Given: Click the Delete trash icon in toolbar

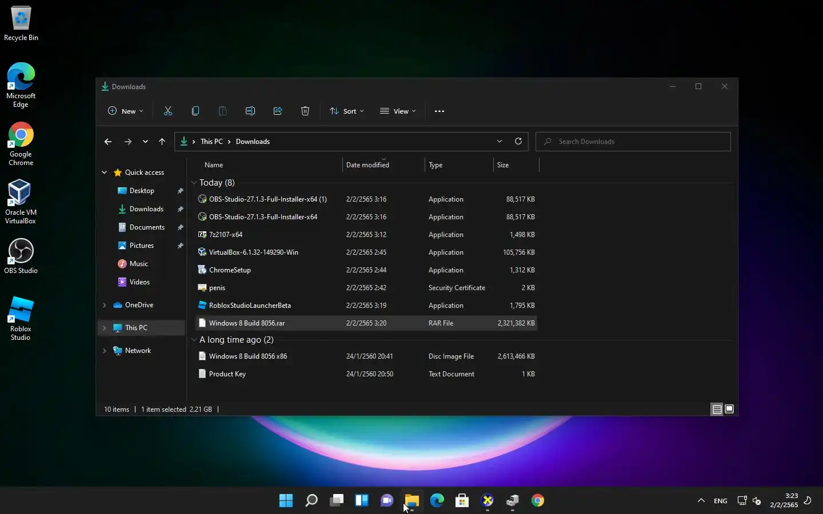Looking at the screenshot, I should pyautogui.click(x=305, y=111).
